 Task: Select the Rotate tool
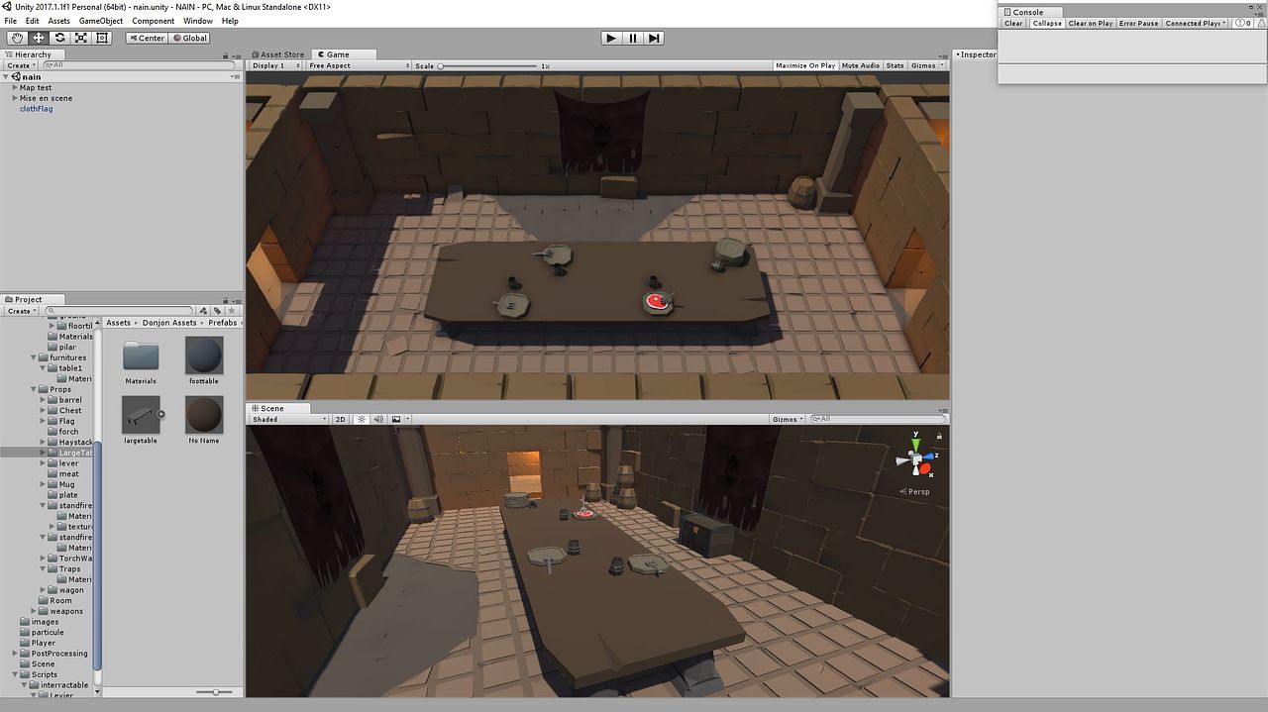[59, 38]
